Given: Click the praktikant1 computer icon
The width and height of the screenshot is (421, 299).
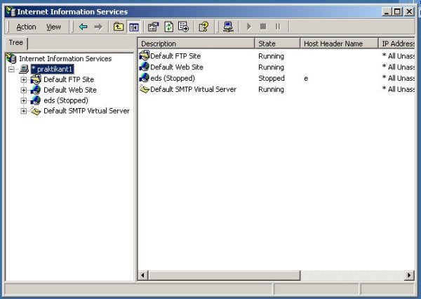Looking at the screenshot, I should (x=24, y=69).
